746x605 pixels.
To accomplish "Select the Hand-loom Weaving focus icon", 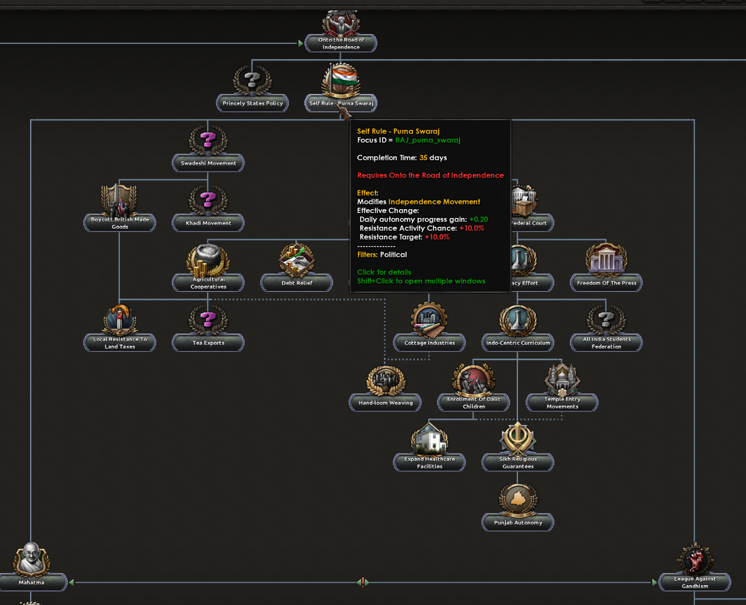I will (385, 380).
